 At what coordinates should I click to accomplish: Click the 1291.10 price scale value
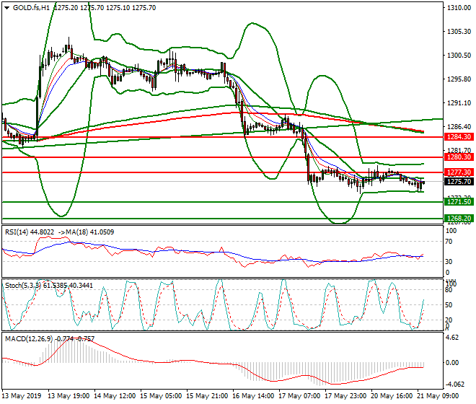[x=459, y=103]
